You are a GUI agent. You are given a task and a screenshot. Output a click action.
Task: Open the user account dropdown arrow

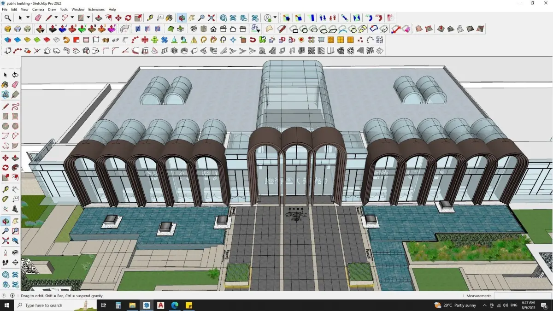(x=275, y=18)
